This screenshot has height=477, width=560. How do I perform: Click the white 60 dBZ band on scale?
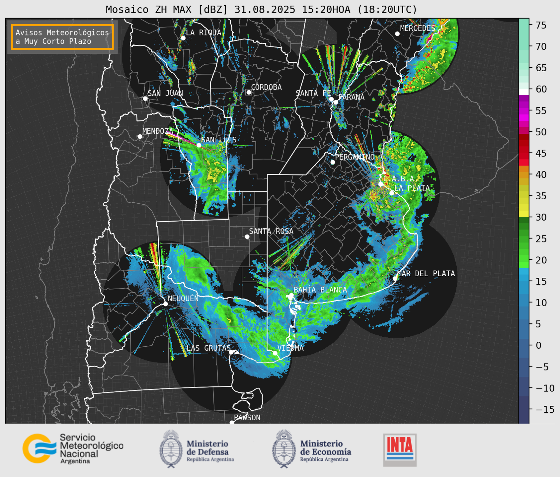point(524,92)
